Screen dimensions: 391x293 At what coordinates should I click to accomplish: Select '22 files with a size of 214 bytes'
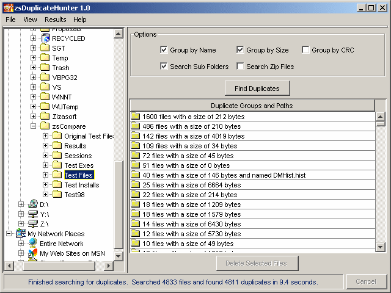(x=252, y=195)
